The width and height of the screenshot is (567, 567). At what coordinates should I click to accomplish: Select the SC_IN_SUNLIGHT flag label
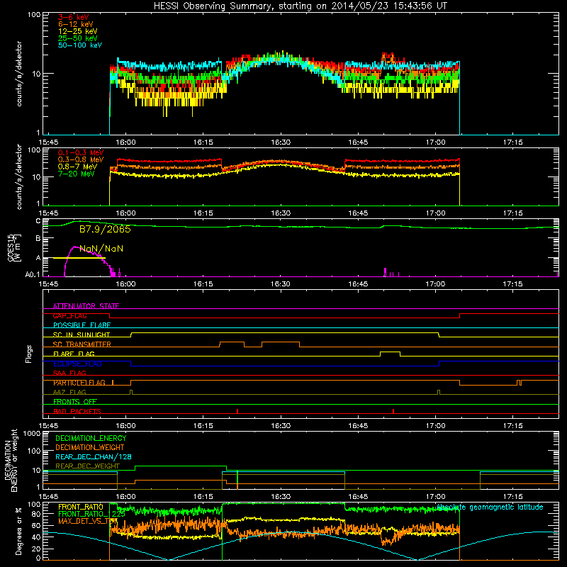pos(82,335)
